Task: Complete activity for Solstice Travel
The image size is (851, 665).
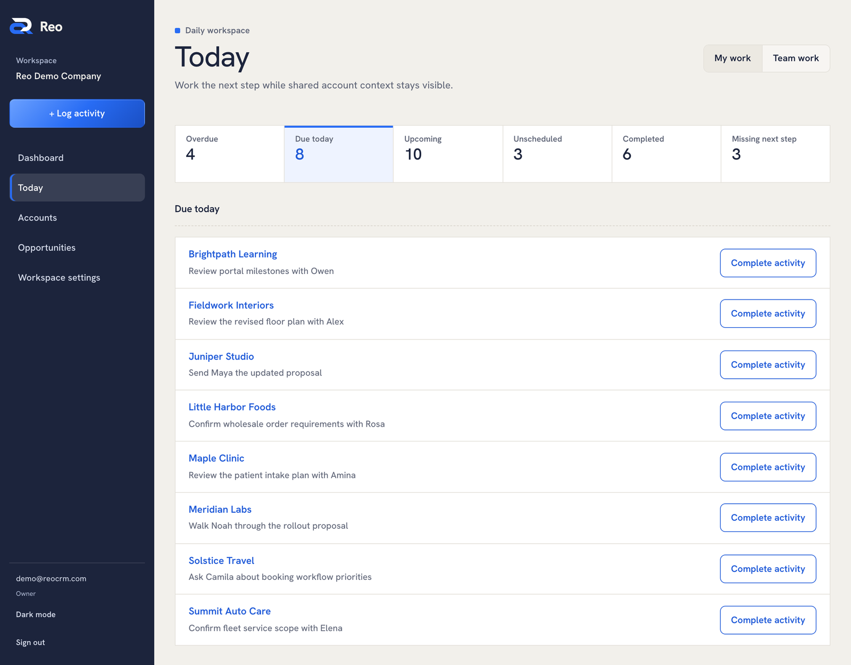Action: tap(768, 569)
